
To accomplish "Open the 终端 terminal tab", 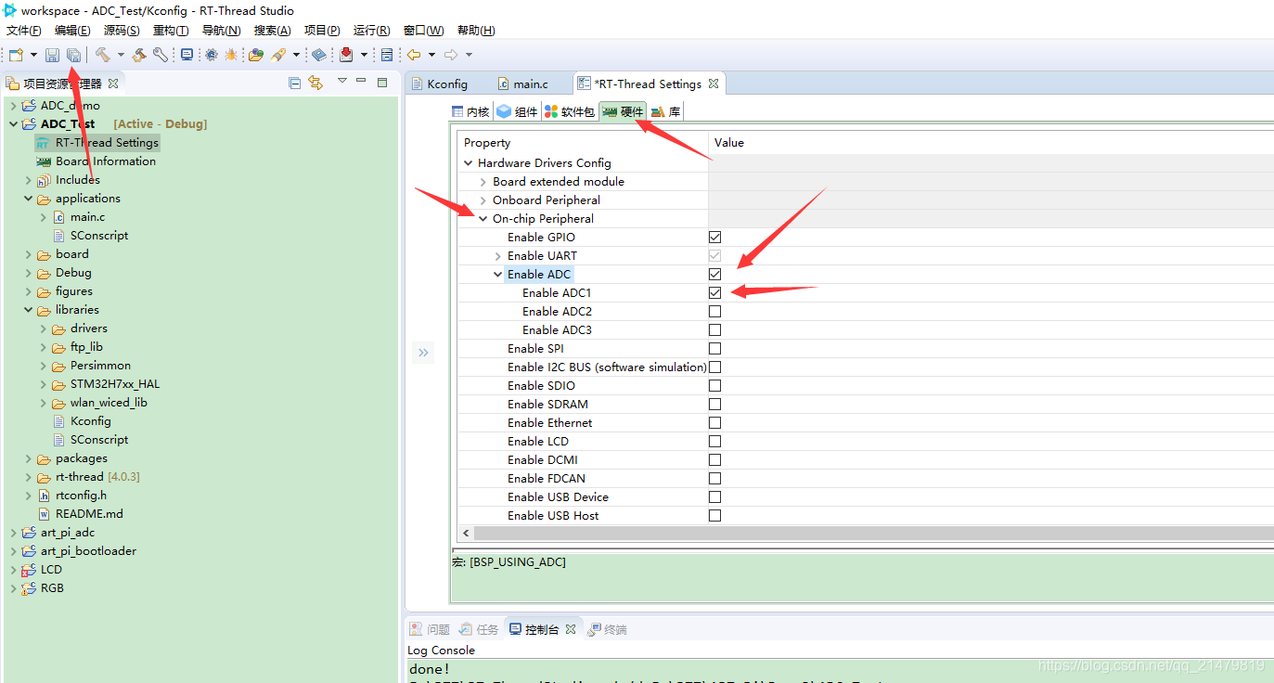I will [x=607, y=629].
